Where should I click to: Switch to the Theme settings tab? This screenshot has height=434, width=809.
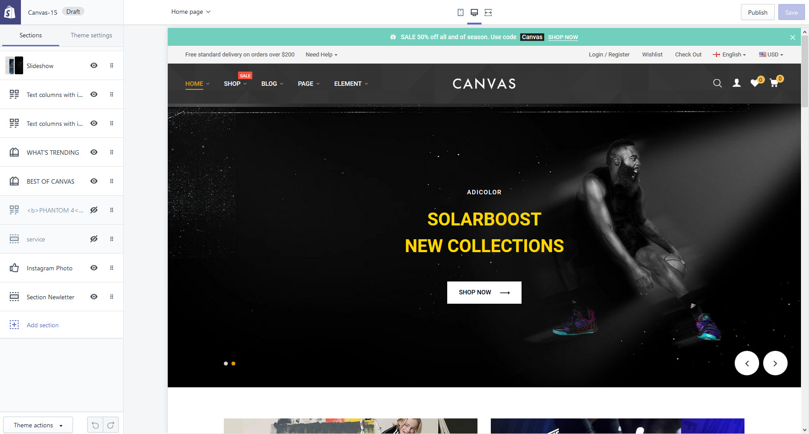[91, 36]
